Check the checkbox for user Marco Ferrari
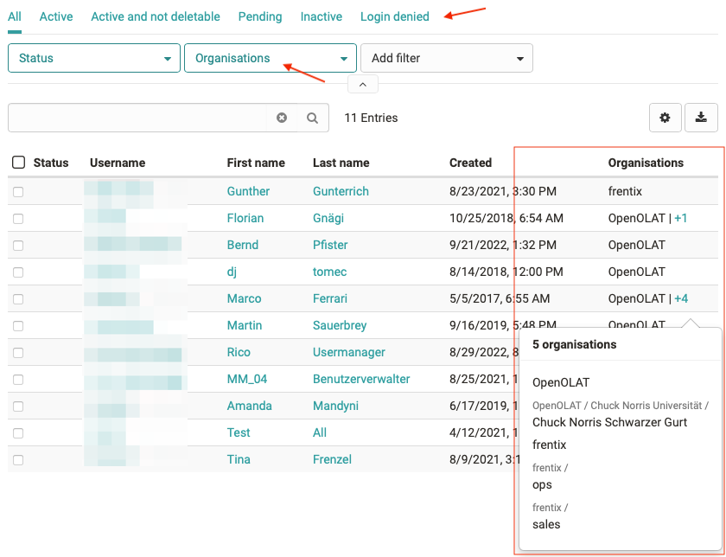 point(18,298)
